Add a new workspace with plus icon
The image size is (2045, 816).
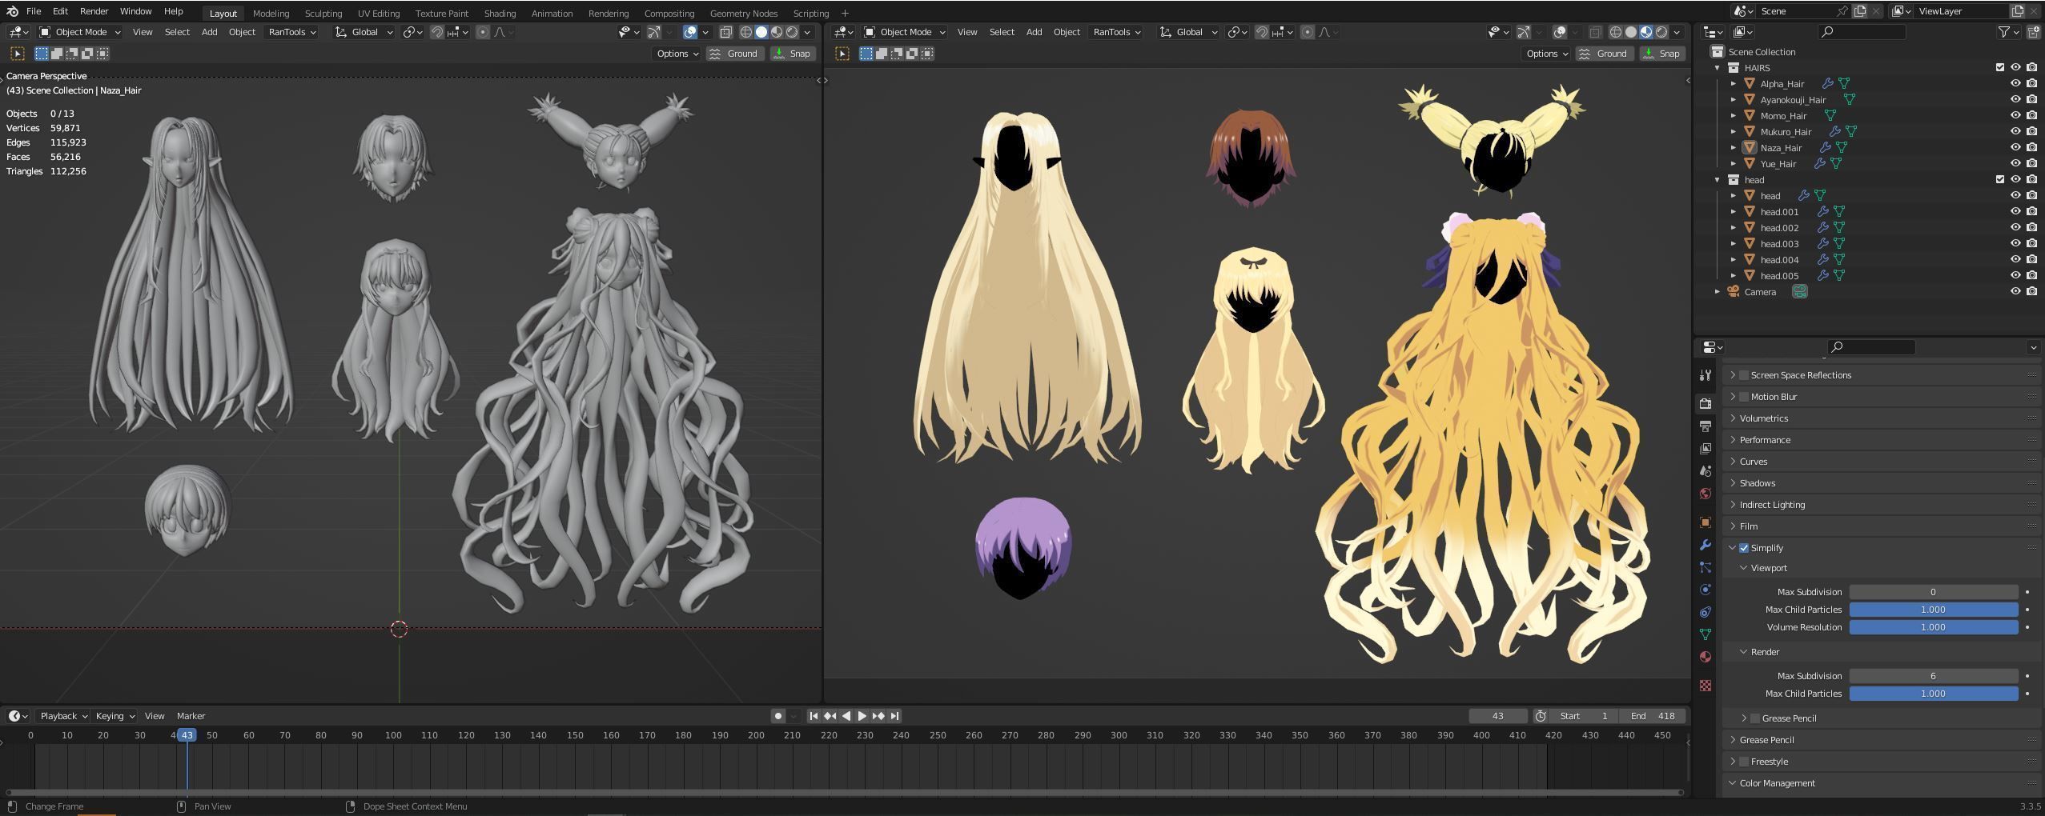point(845,13)
